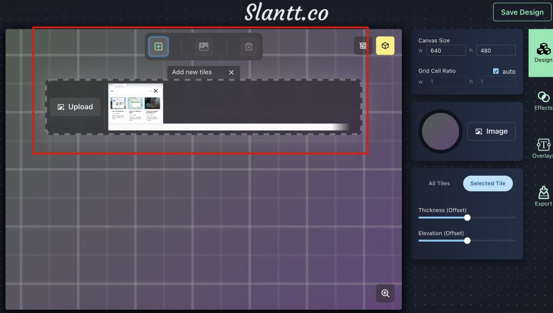Remove the uploaded screenshot thumbnail with X
This screenshot has height=313, width=553.
tap(156, 91)
